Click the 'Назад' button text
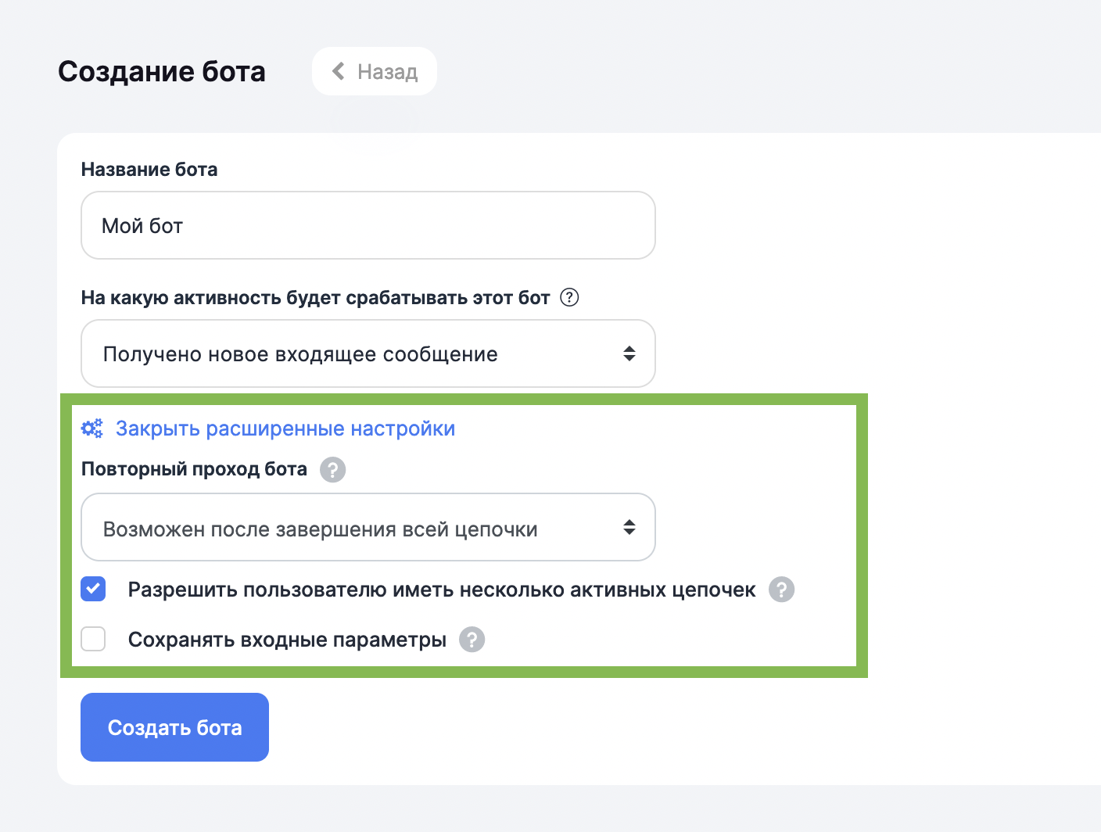The image size is (1101, 832). tap(387, 72)
